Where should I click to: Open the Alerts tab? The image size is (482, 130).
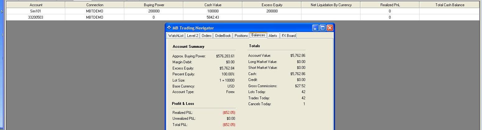[273, 36]
